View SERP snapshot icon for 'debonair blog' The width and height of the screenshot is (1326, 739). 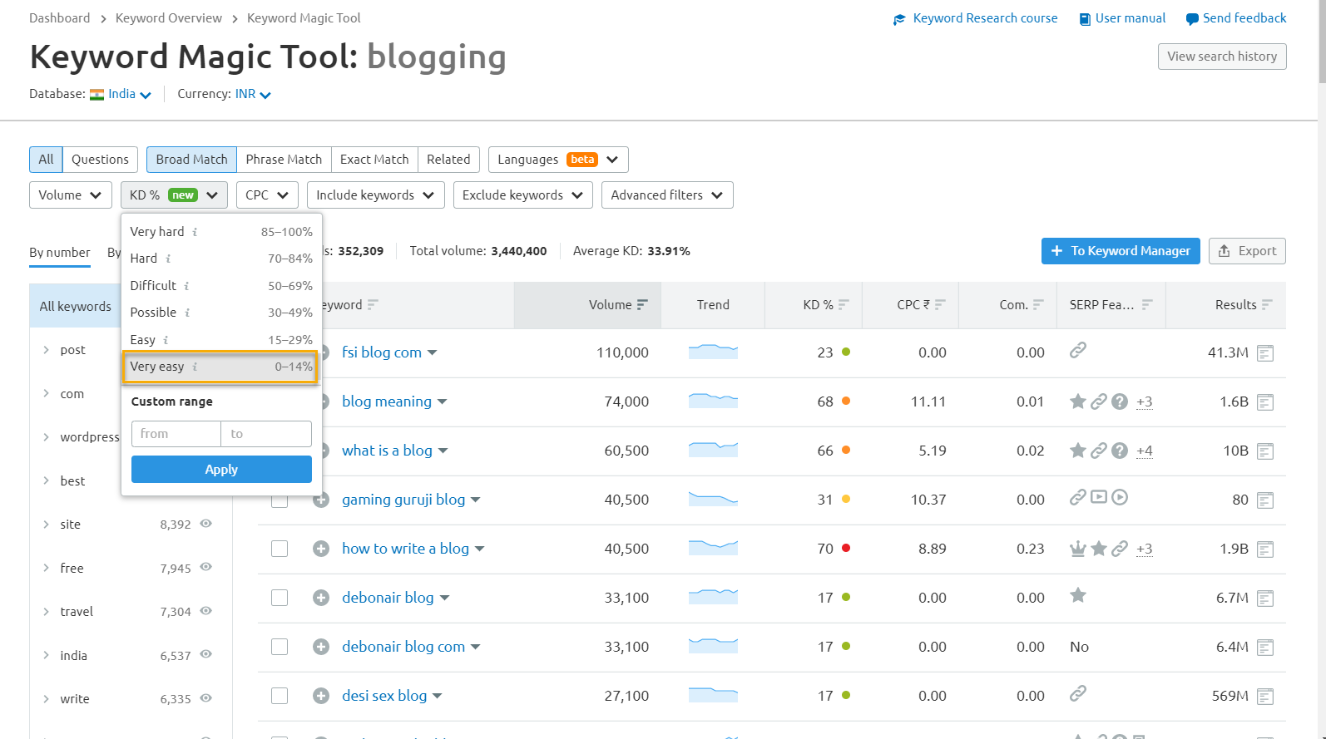pyautogui.click(x=1265, y=599)
